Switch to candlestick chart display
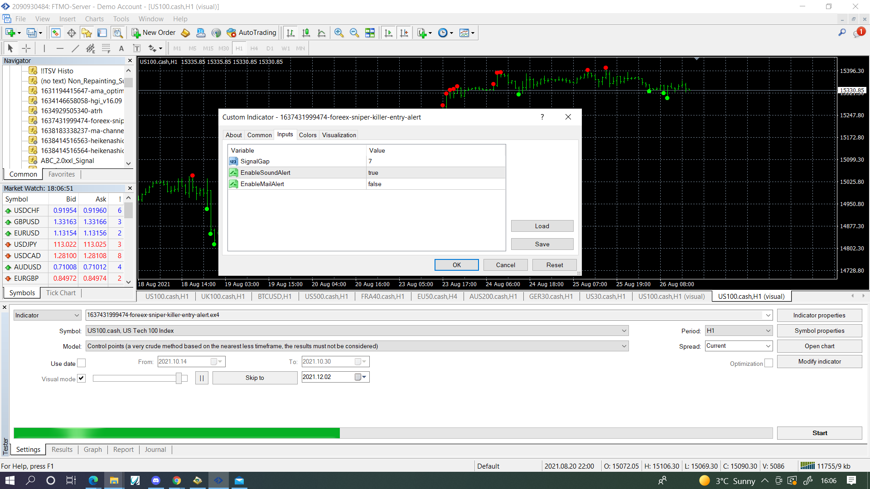 pos(306,33)
